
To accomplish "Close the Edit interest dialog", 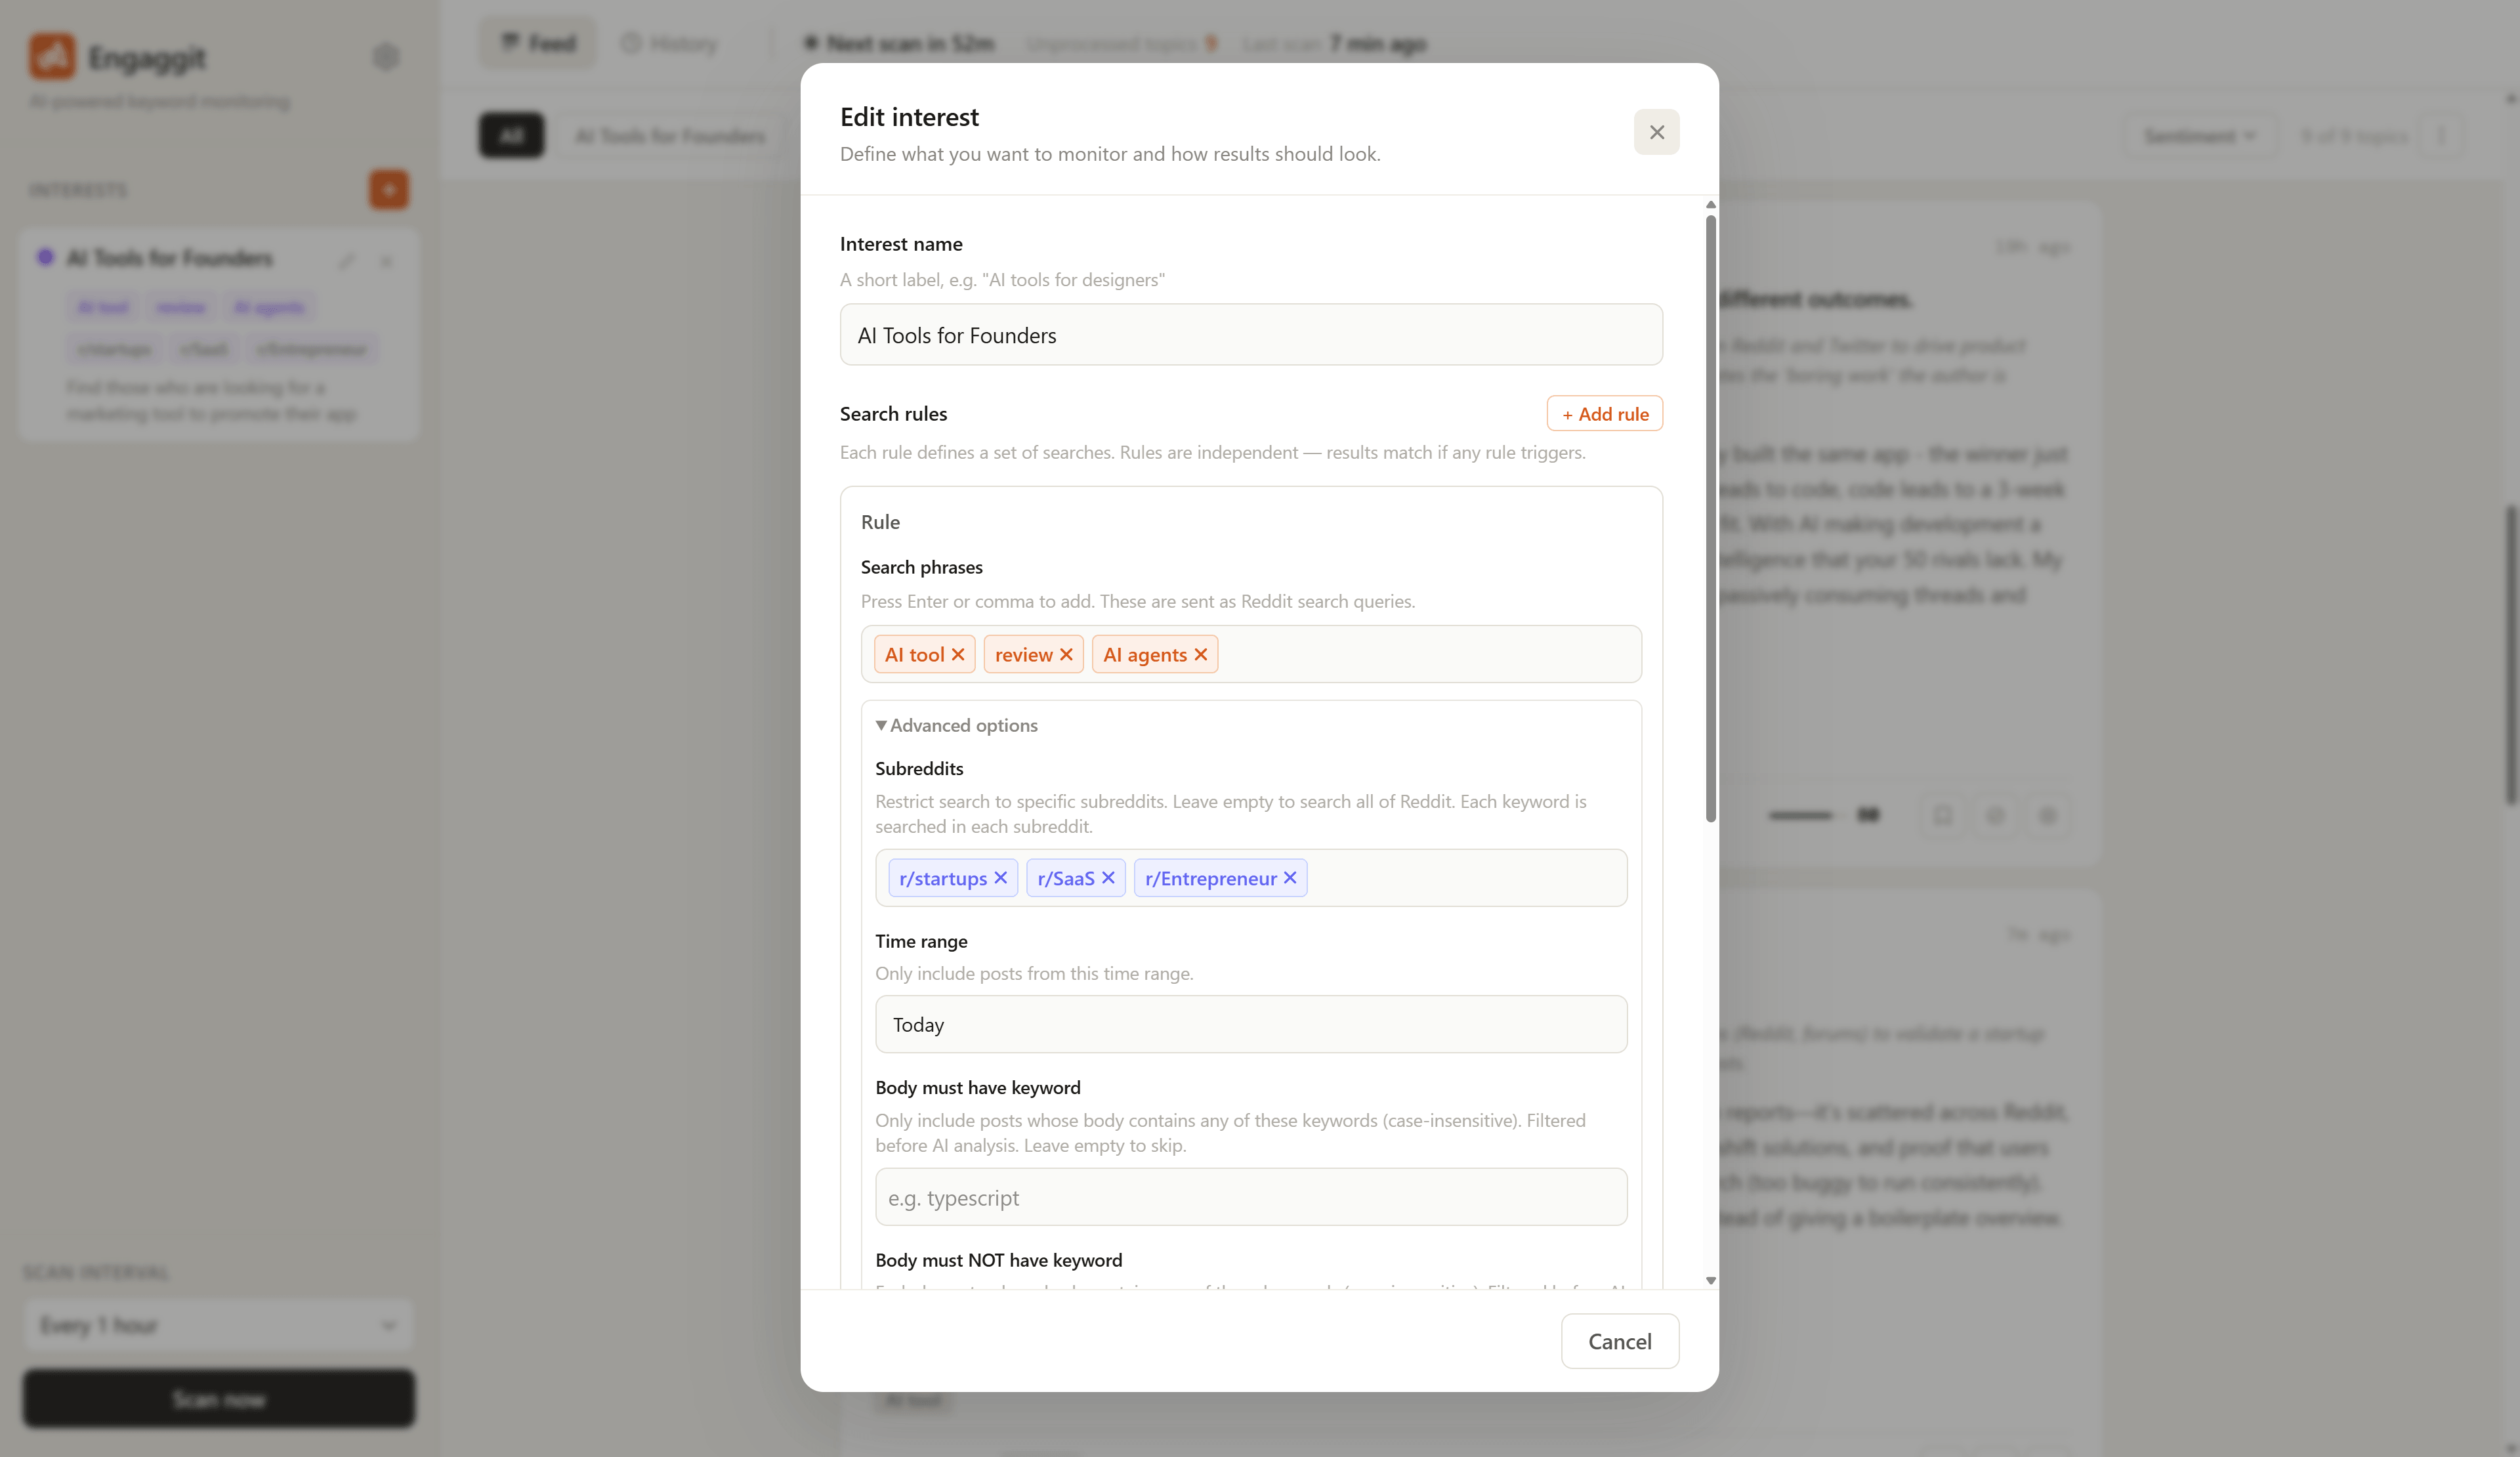I will point(1656,132).
